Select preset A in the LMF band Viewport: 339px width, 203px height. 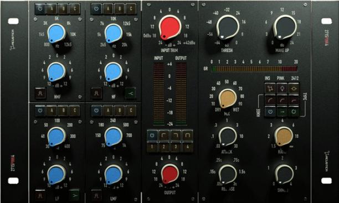click(x=108, y=111)
